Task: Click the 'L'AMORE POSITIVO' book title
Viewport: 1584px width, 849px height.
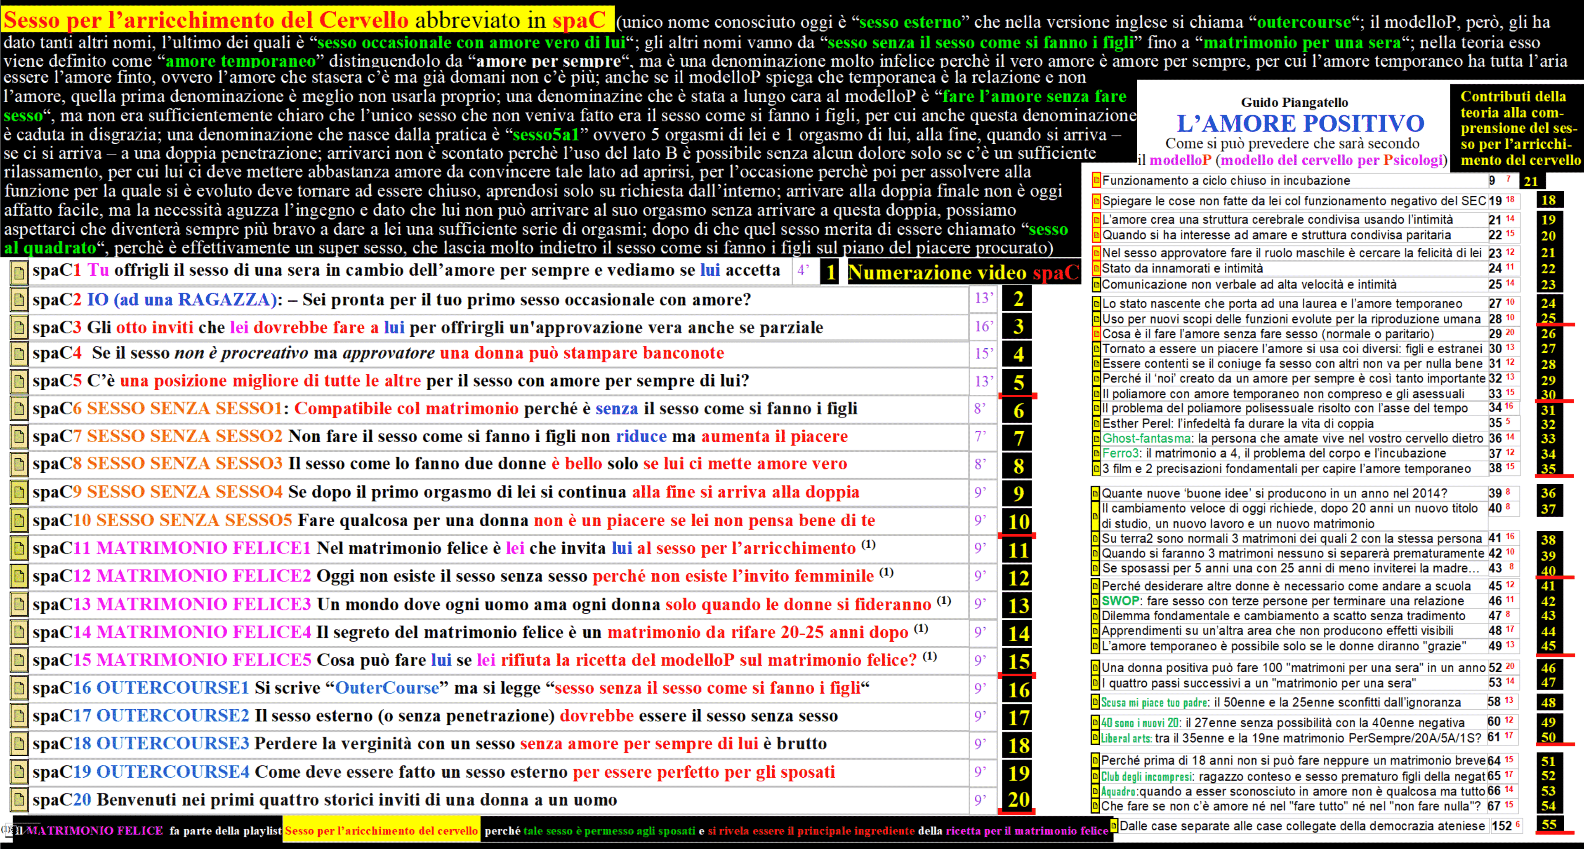Action: coord(1300,124)
